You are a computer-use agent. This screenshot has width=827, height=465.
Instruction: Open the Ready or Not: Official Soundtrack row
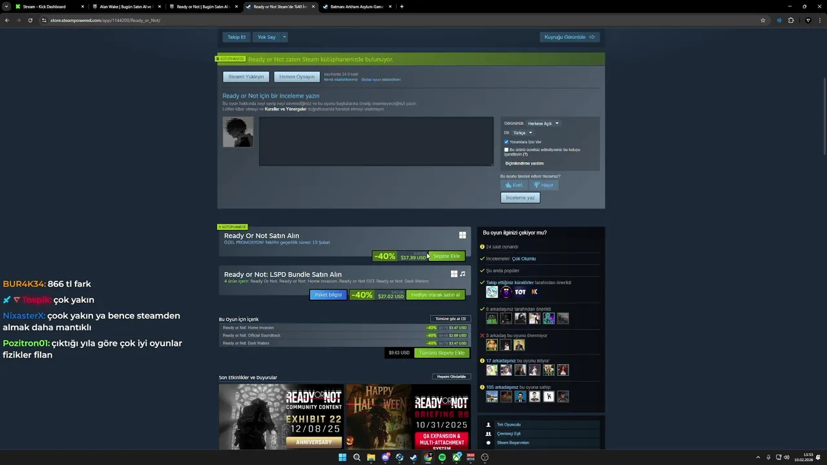[344, 335]
